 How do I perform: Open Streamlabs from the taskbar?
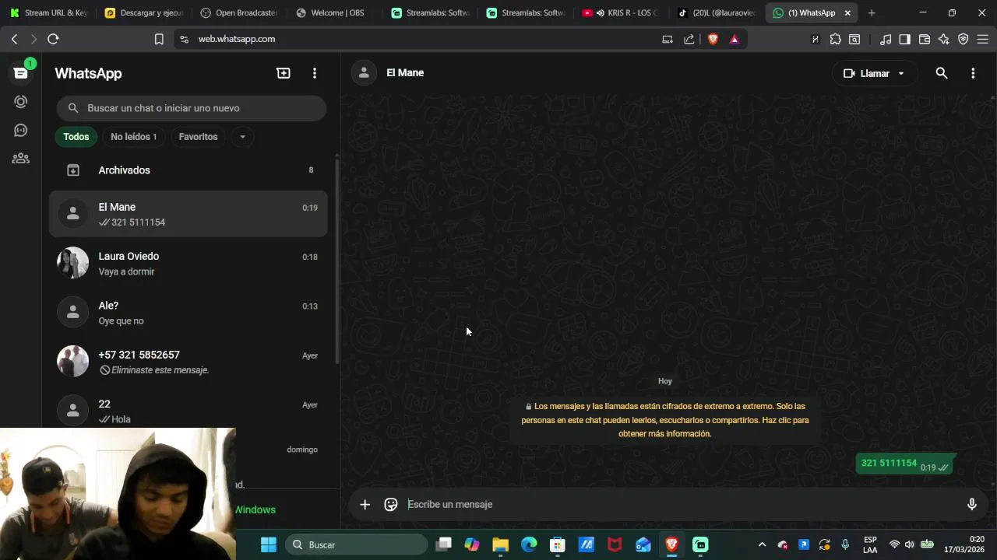700,544
